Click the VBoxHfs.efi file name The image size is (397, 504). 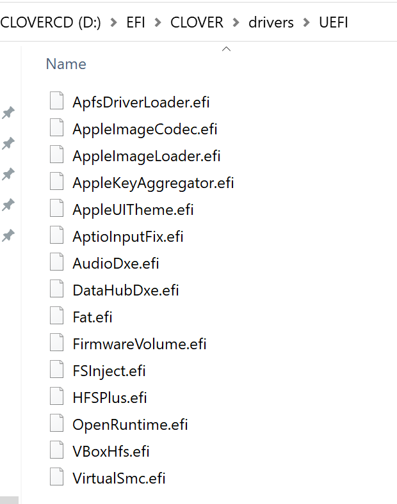pos(111,452)
